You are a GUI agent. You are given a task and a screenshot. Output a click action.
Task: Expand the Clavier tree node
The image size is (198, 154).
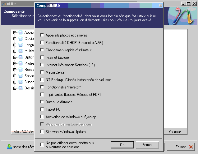pyautogui.click(x=15, y=39)
